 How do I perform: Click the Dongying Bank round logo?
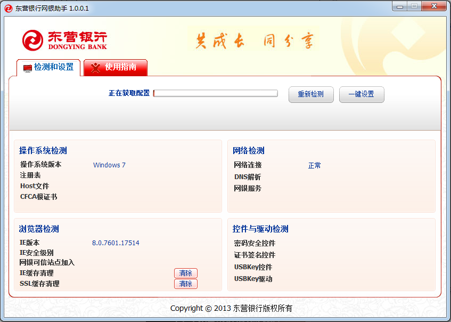32,41
